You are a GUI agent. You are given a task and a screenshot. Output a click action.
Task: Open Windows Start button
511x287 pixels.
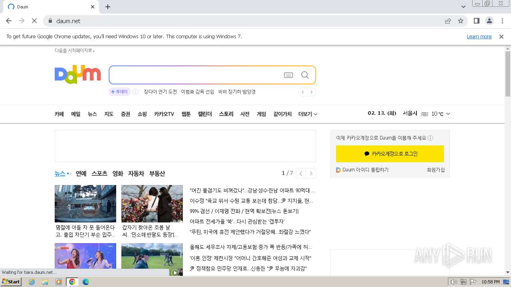tap(11, 282)
